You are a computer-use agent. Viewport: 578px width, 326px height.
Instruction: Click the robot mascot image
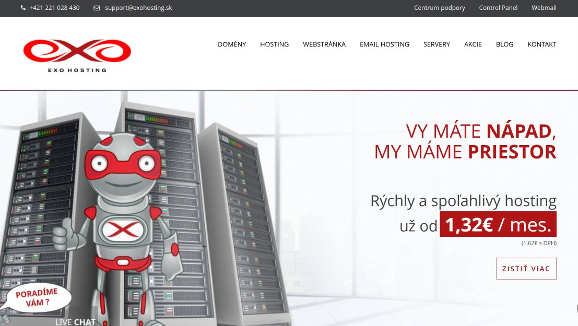pos(118,228)
